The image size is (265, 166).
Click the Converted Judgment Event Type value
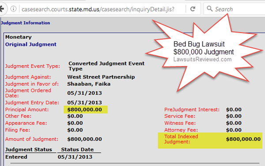[106, 66]
